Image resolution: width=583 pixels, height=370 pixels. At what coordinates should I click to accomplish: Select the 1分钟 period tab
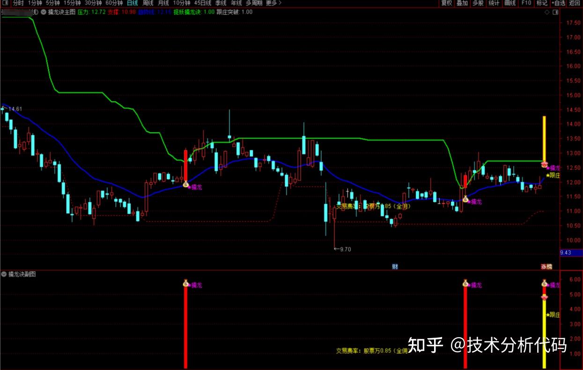tap(35, 3)
